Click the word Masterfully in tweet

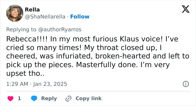96,65
